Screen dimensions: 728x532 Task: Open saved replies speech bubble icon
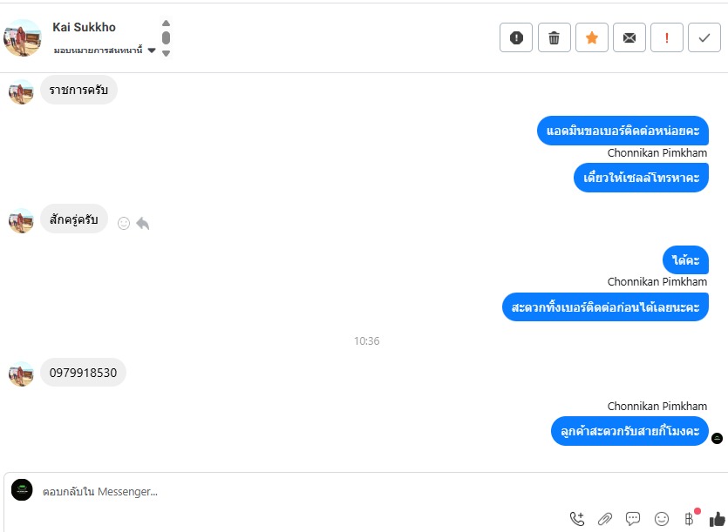[633, 519]
